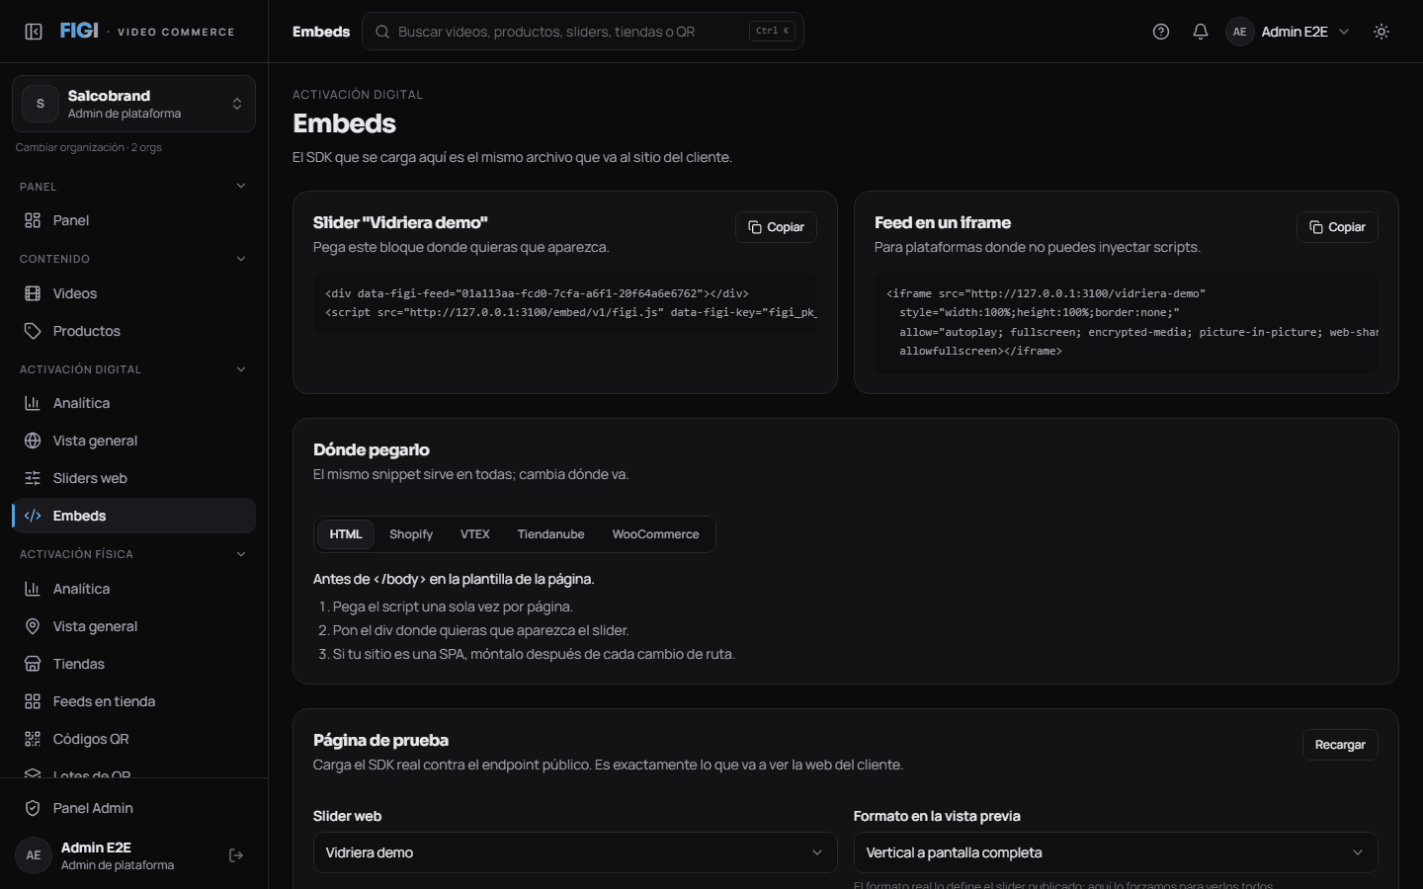1423x889 pixels.
Task: Click the iframe code snippet block
Action: click(x=1127, y=322)
